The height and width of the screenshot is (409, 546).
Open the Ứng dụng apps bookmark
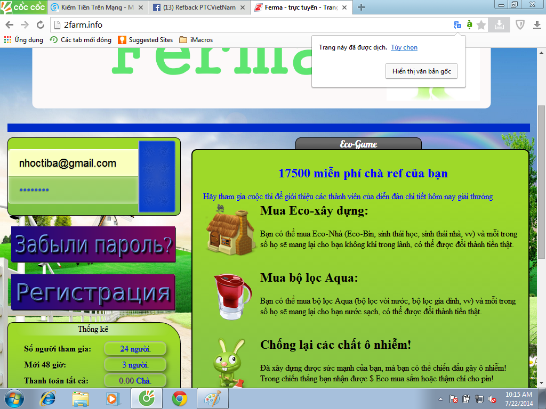(x=23, y=40)
